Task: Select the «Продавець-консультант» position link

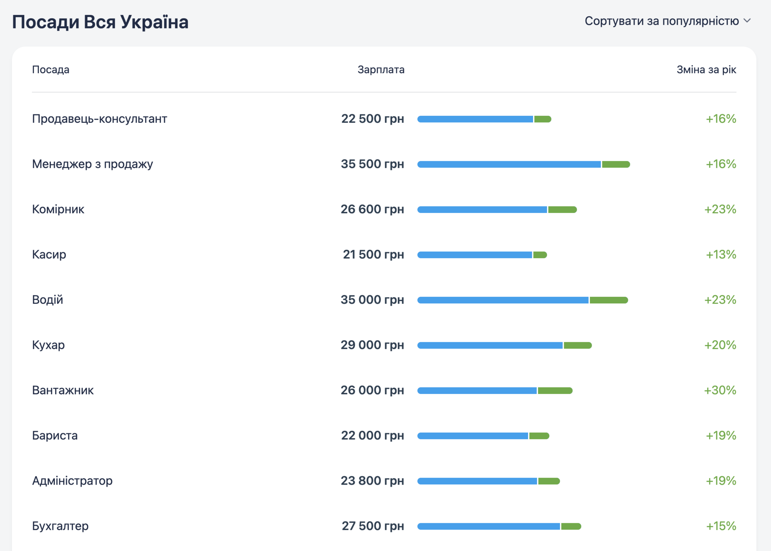Action: 100,119
